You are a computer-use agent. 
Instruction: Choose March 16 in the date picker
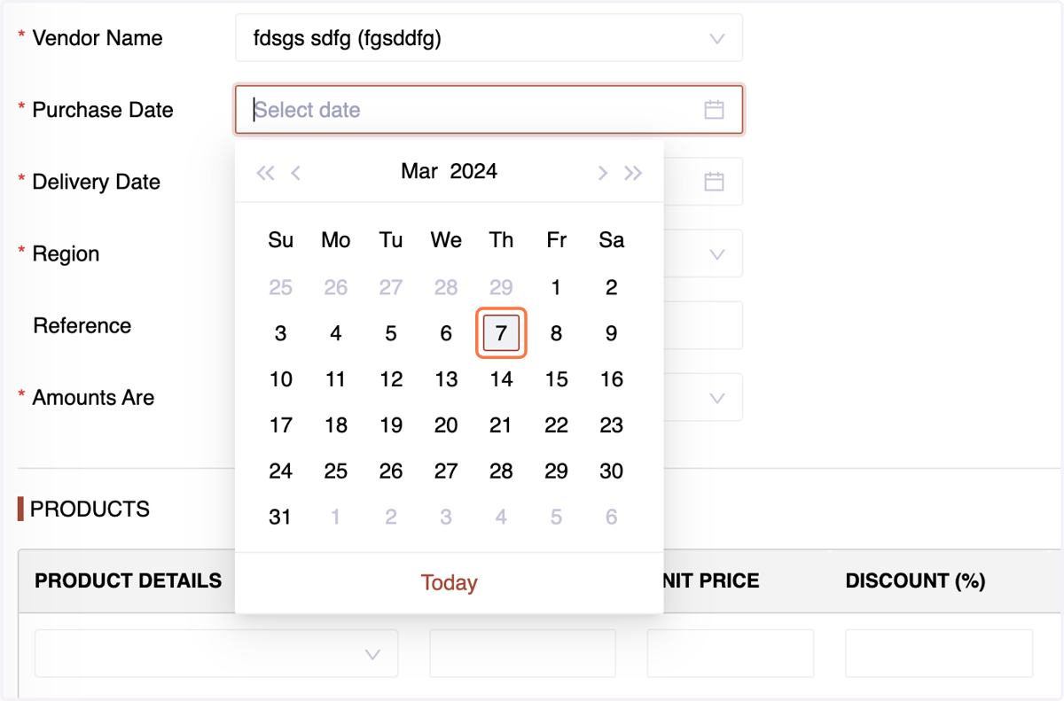pyautogui.click(x=611, y=379)
